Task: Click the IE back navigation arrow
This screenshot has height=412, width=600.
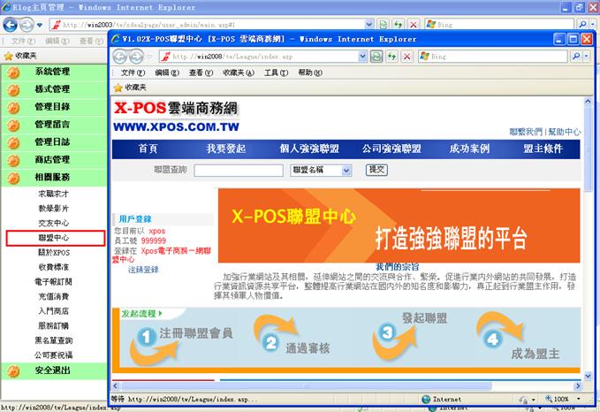Action: 120,56
